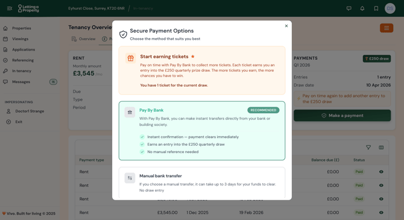Screen dimensions: 404x220
Task: Click the Paid status in first row
Action: tap(359, 172)
